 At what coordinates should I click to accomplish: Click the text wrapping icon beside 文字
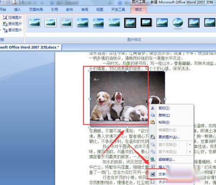152,174
